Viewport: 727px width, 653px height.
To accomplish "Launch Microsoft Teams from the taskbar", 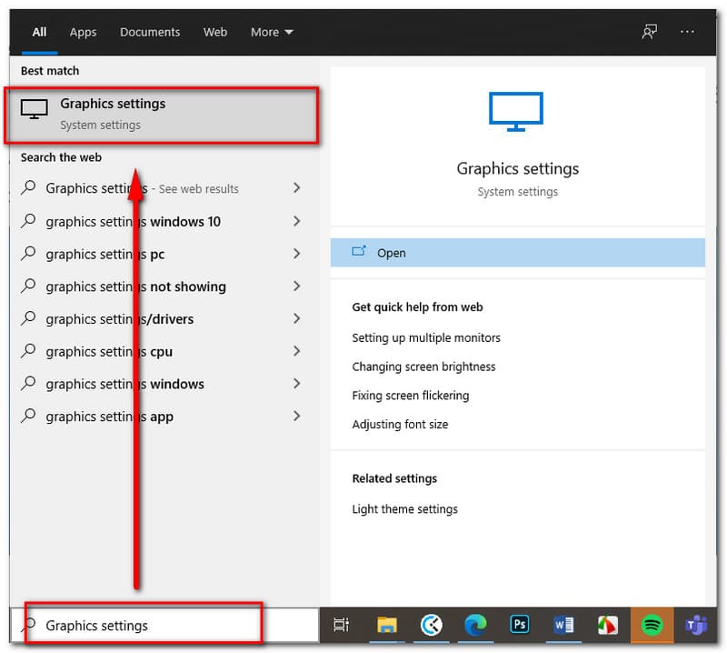I will click(x=696, y=625).
